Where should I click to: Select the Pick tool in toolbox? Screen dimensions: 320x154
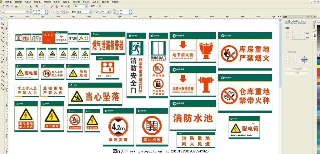(x=2, y=19)
